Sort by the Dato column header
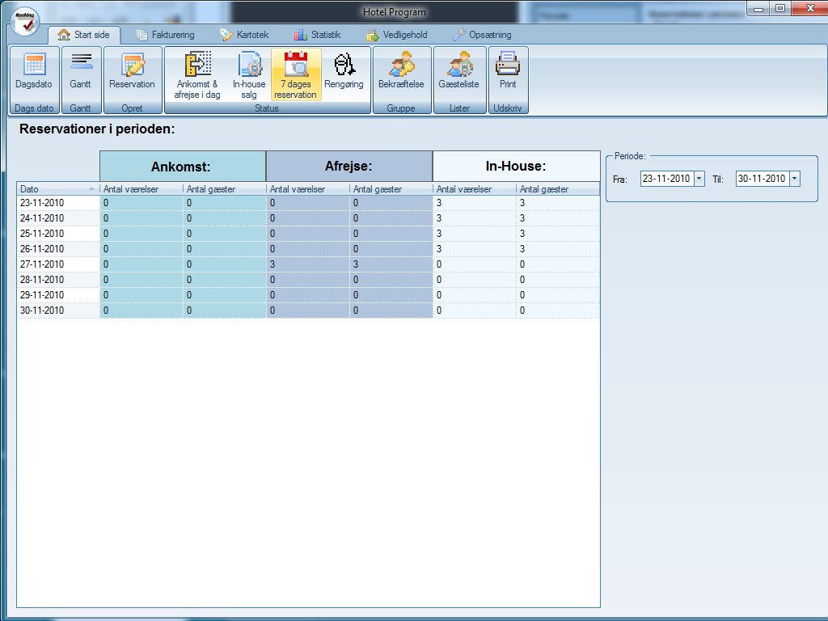The height and width of the screenshot is (621, 828). pos(57,189)
